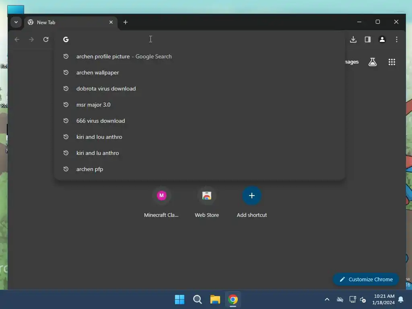
Task: Show hidden system tray icons
Action: (x=327, y=299)
